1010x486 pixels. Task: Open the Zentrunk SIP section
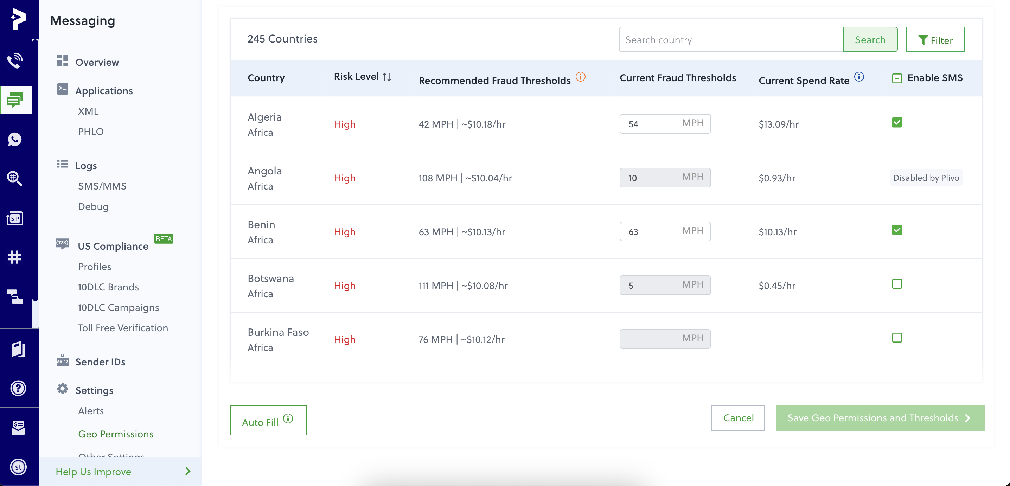click(15, 218)
